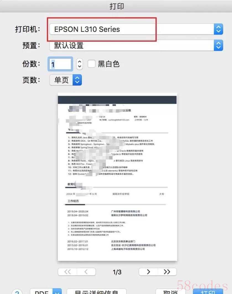
Task: Increase copies with the stepper up arrow
Action: [x=79, y=61]
